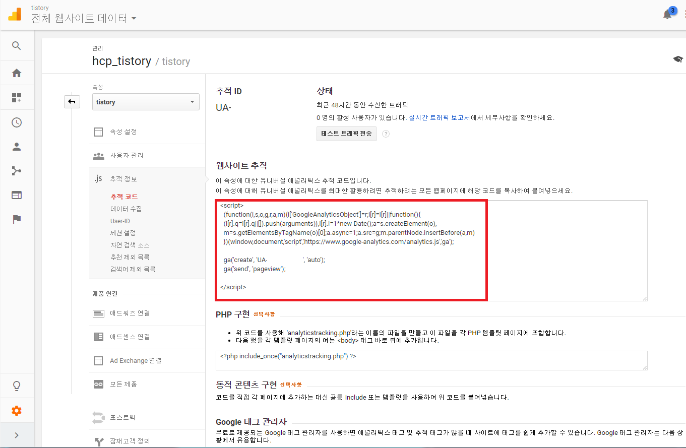Screen dimensions: 686x448
Task: Click 속성 설정 layout icon
Action: (x=98, y=132)
